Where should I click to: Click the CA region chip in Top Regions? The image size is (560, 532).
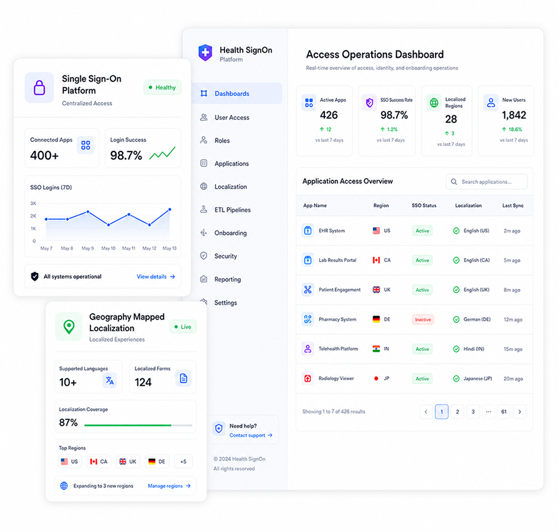[99, 462]
